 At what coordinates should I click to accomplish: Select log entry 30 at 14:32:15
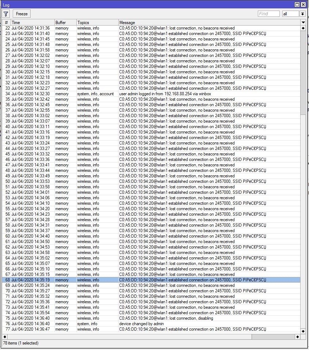click(151, 72)
